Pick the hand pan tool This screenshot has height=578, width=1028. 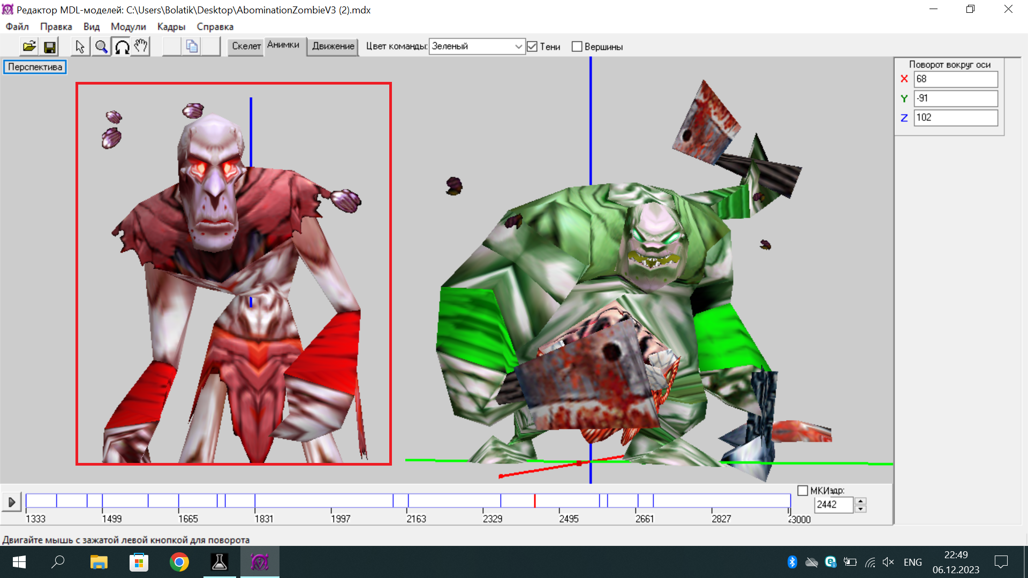click(x=141, y=47)
